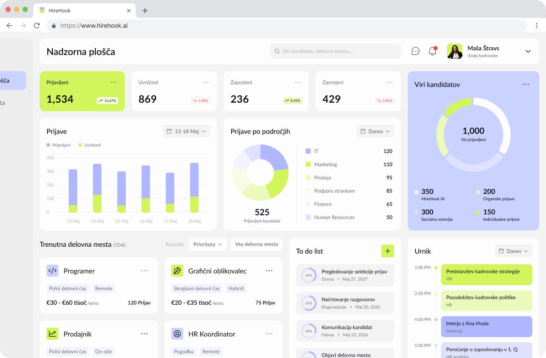The width and height of the screenshot is (546, 358).
Task: Open the search magnifier in the header
Action: click(x=277, y=51)
